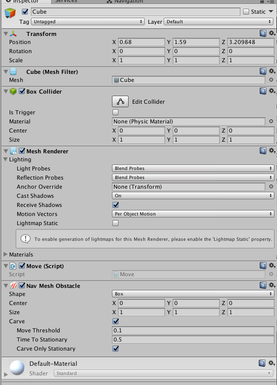Viewport: 277px width, 385px height.
Task: Click the Position X input field
Action: click(x=141, y=42)
